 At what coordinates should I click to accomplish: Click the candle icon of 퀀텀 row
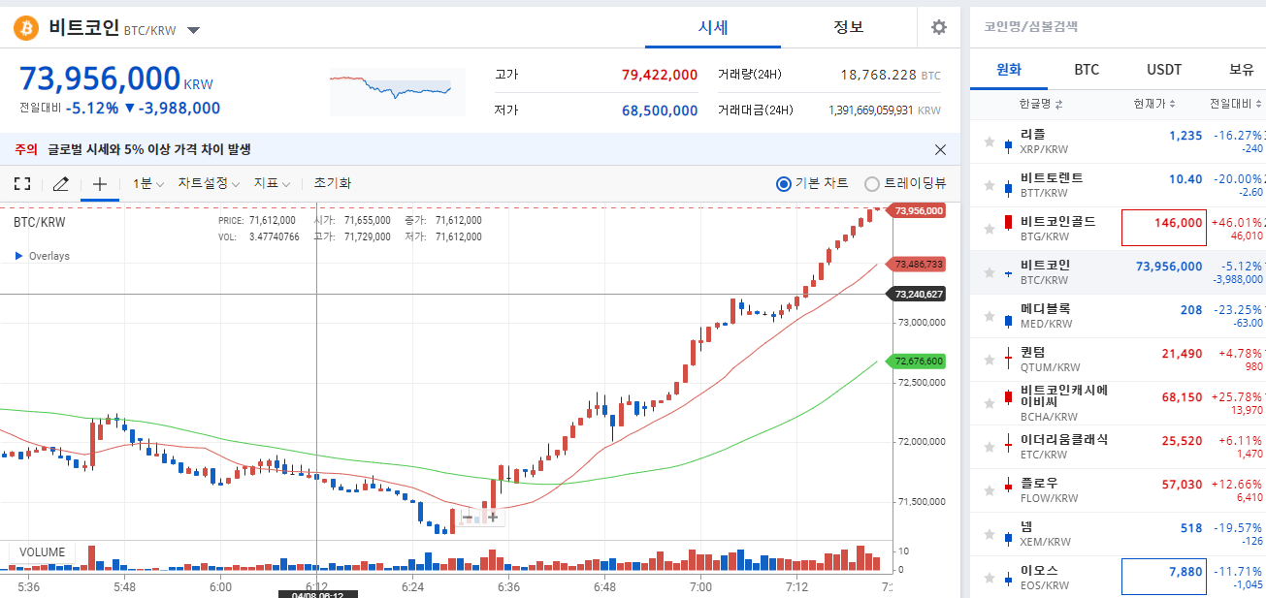coord(1008,360)
